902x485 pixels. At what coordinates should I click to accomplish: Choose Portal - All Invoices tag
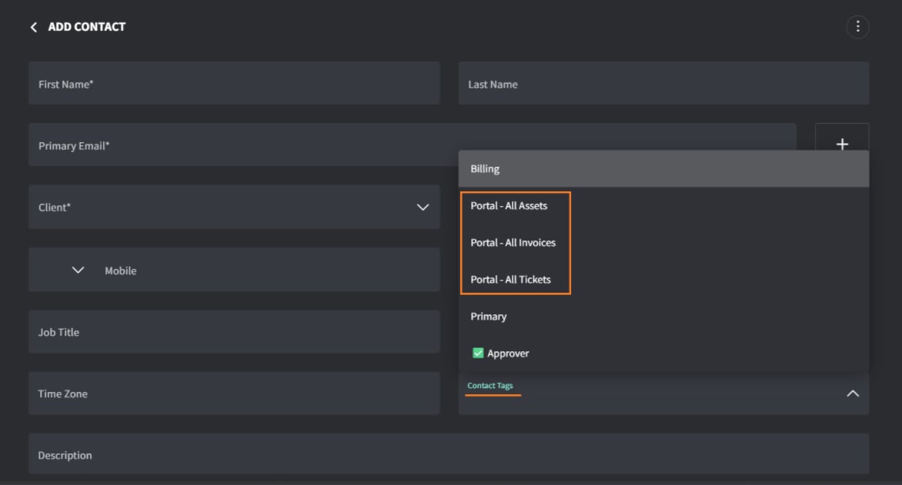tap(663, 243)
